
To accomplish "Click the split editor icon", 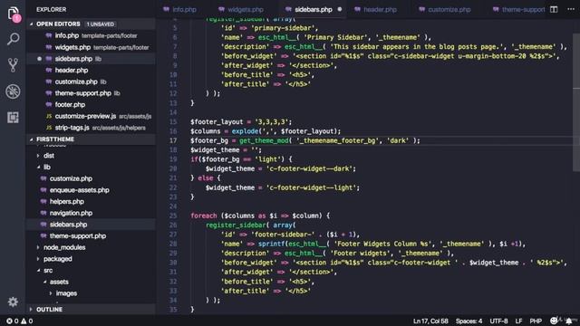I will point(554,9).
